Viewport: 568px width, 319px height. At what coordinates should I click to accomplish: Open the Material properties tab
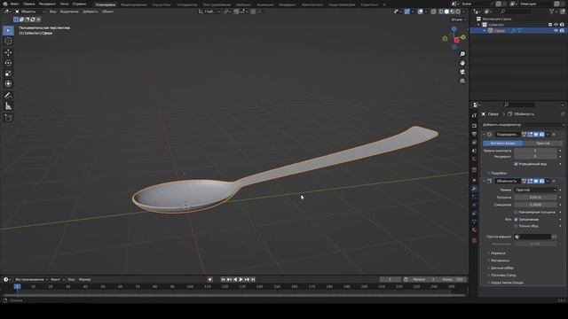click(474, 230)
